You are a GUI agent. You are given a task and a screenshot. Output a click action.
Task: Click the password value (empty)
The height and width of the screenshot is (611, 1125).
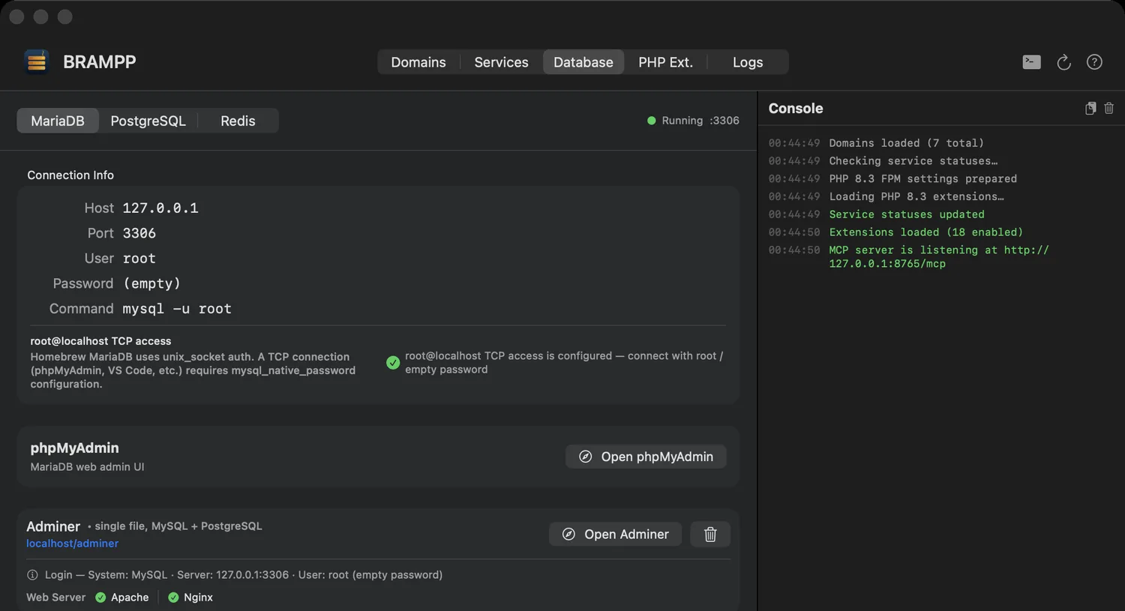[x=151, y=283]
